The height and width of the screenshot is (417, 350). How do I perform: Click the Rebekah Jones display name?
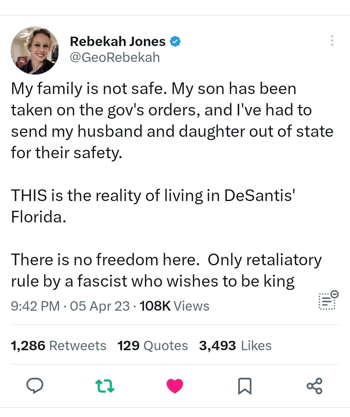tap(118, 42)
